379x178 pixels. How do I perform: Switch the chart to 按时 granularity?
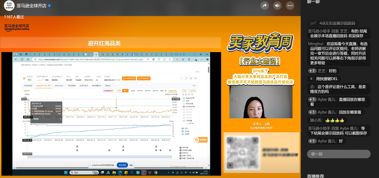coord(119,90)
